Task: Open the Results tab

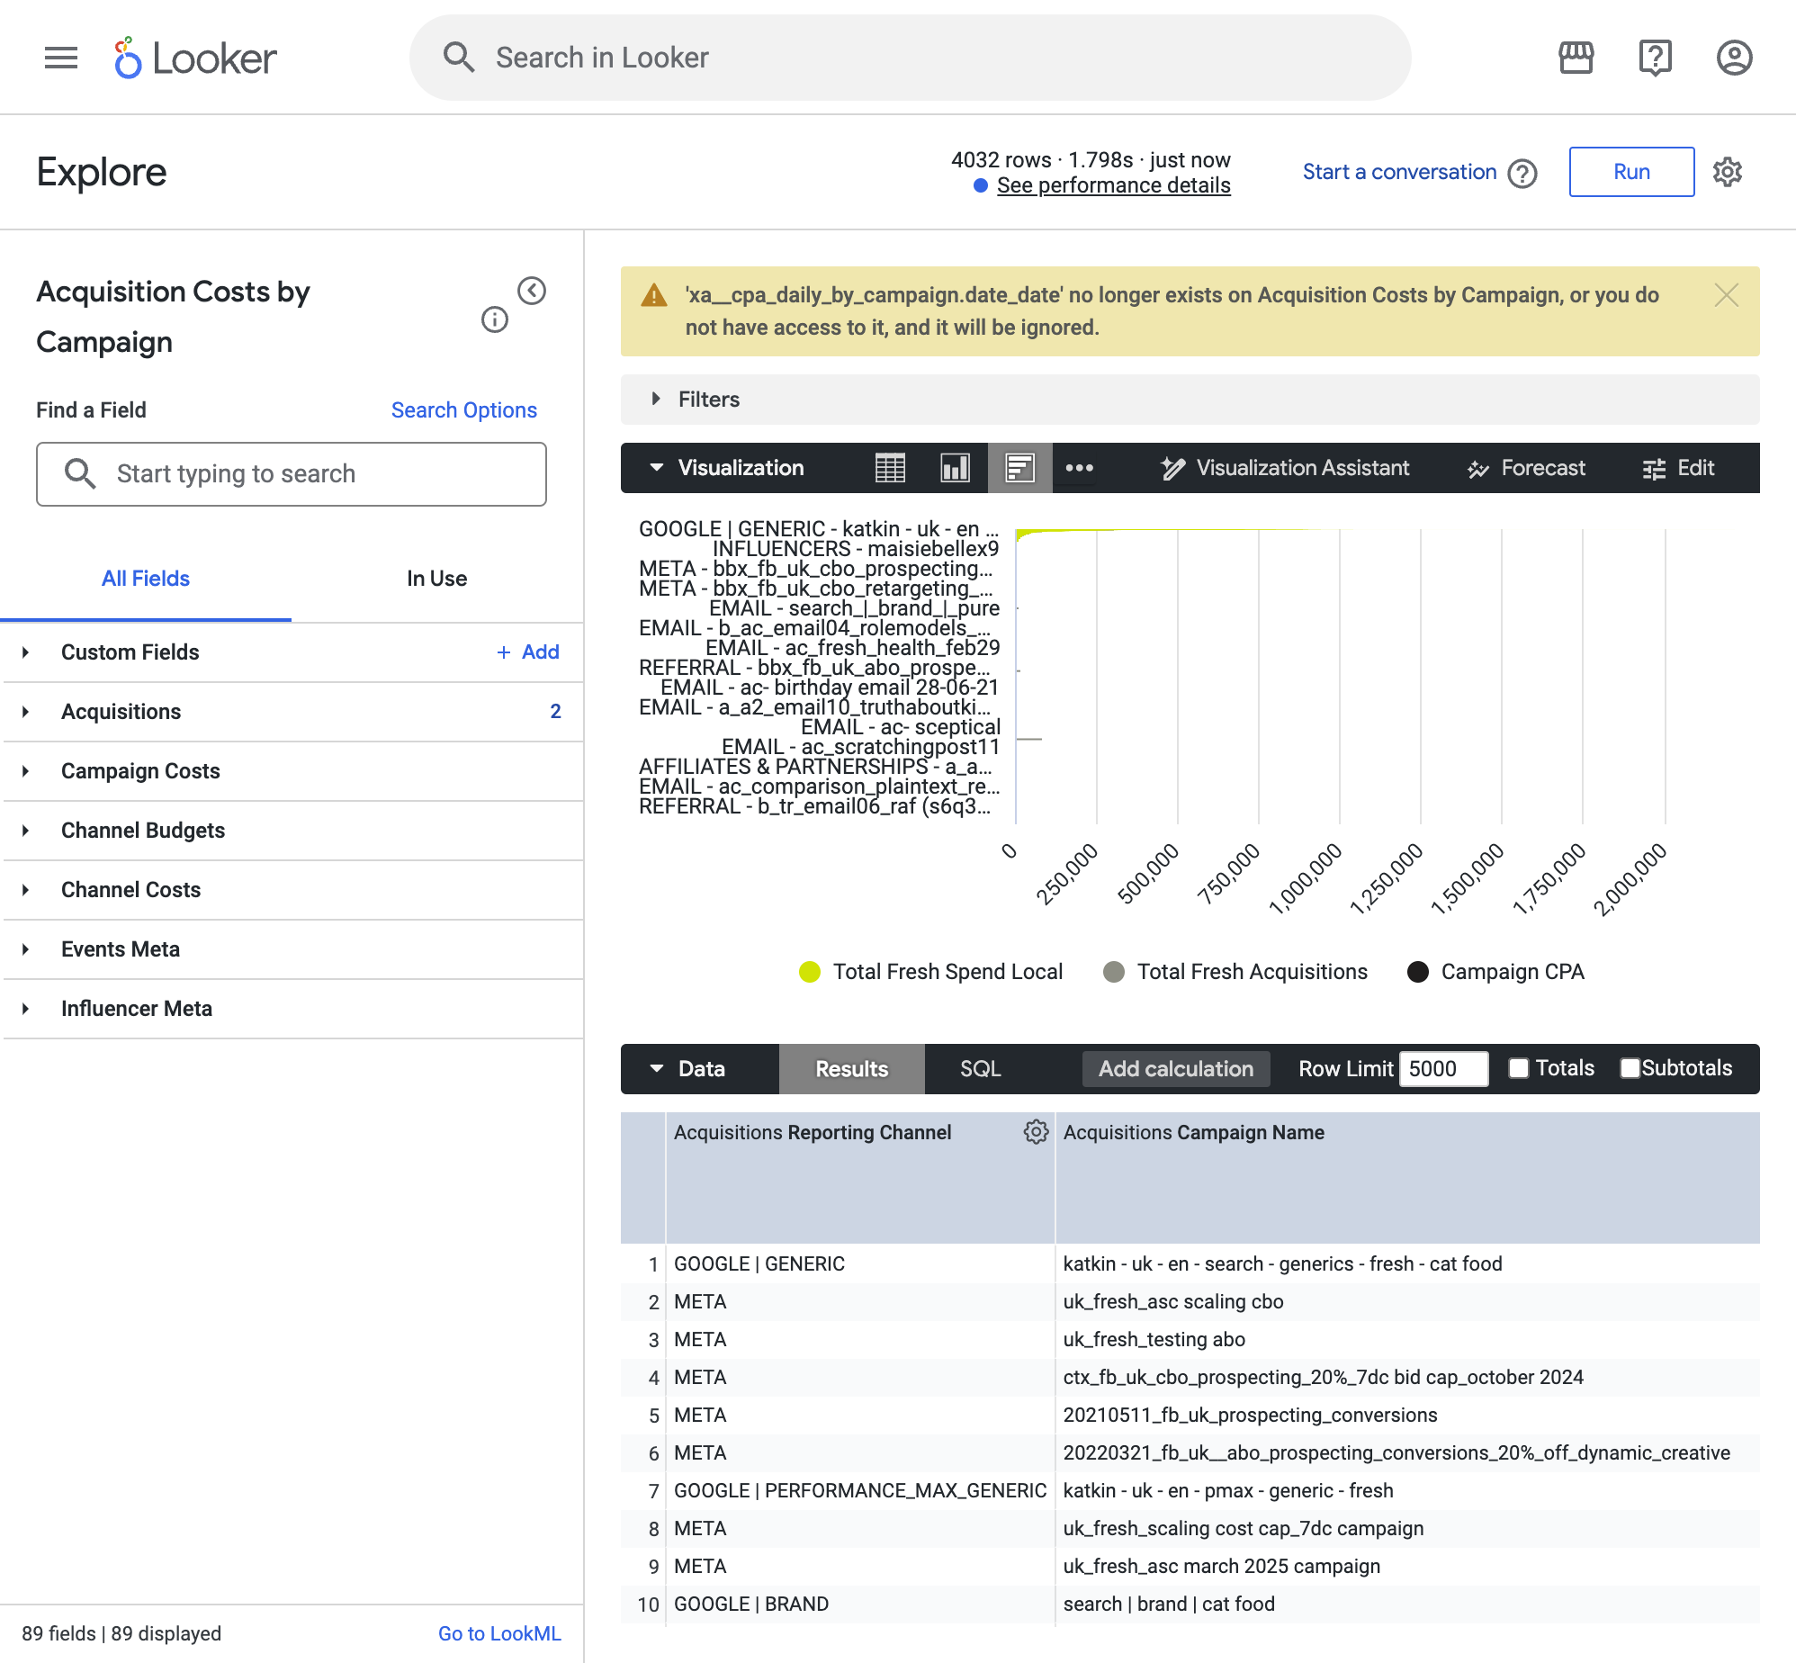Action: 851,1069
